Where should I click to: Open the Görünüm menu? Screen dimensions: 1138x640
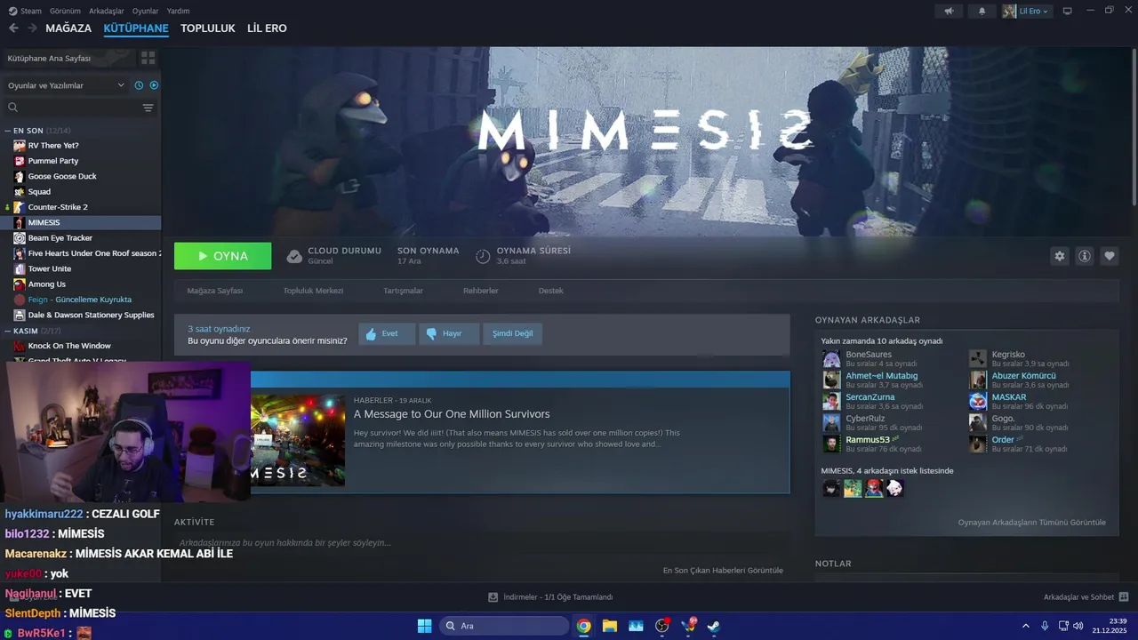point(65,11)
